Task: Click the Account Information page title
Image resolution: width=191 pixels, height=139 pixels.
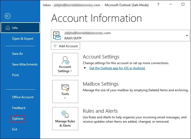Action: [96, 18]
